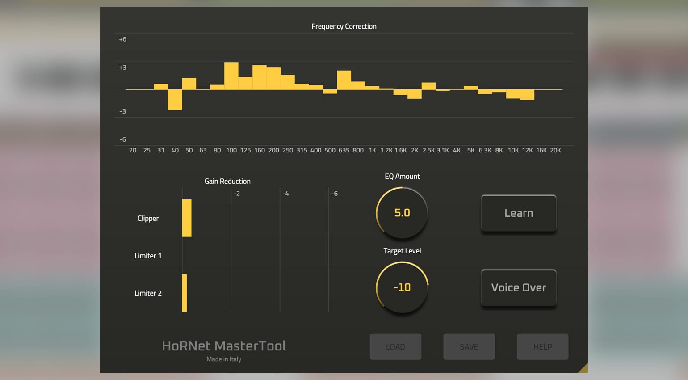Click the Gain Reduction heading
The width and height of the screenshot is (688, 380).
[x=227, y=181]
